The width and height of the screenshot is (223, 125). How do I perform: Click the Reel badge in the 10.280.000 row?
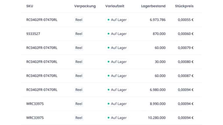tap(79, 118)
